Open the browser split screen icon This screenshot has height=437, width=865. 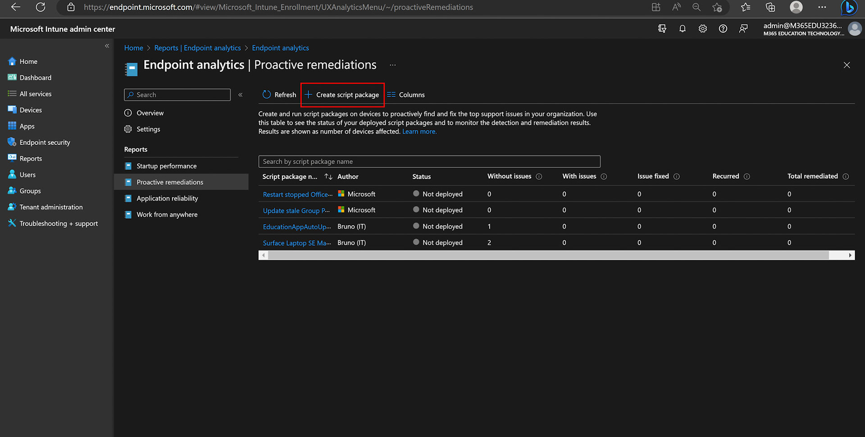pos(656,7)
